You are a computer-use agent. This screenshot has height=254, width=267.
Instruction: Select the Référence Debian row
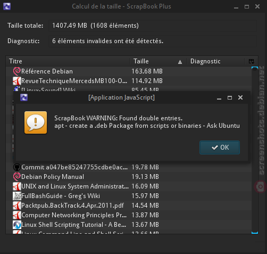(x=129, y=71)
